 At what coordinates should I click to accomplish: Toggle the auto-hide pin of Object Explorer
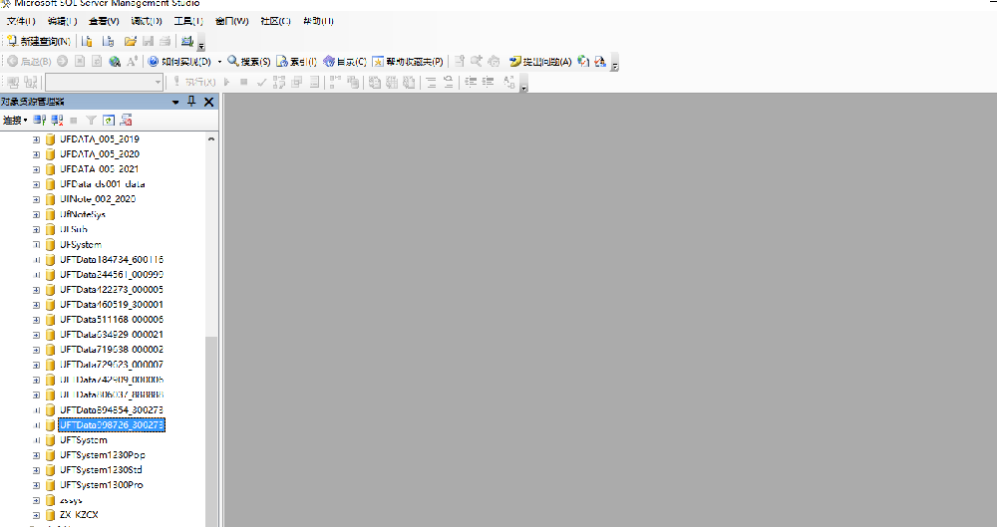[x=191, y=102]
